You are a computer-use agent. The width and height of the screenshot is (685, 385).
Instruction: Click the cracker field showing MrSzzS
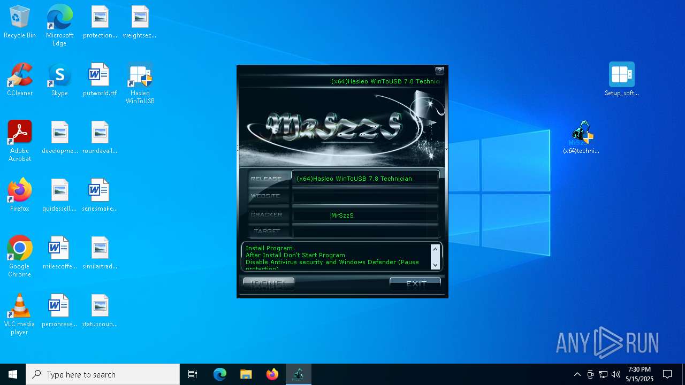coord(366,215)
